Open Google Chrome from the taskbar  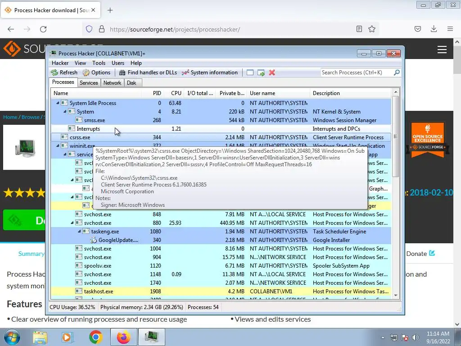[x=96, y=337]
